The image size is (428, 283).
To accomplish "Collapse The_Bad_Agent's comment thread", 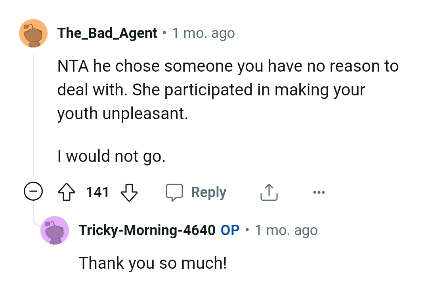I will (32, 192).
